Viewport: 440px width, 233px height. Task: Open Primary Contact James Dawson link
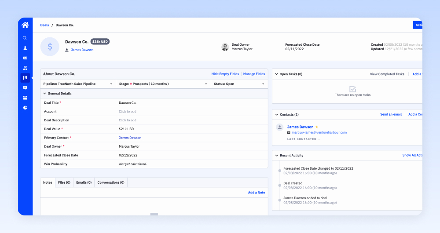(130, 138)
